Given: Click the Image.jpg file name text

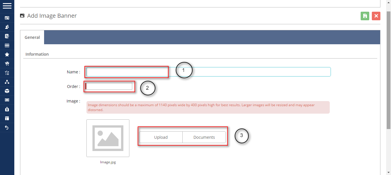Looking at the screenshot, I should click(108, 162).
